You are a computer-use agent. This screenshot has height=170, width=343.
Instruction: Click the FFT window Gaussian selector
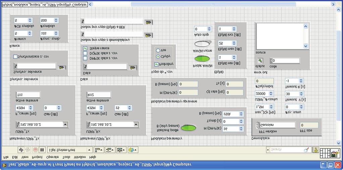(x=275, y=125)
